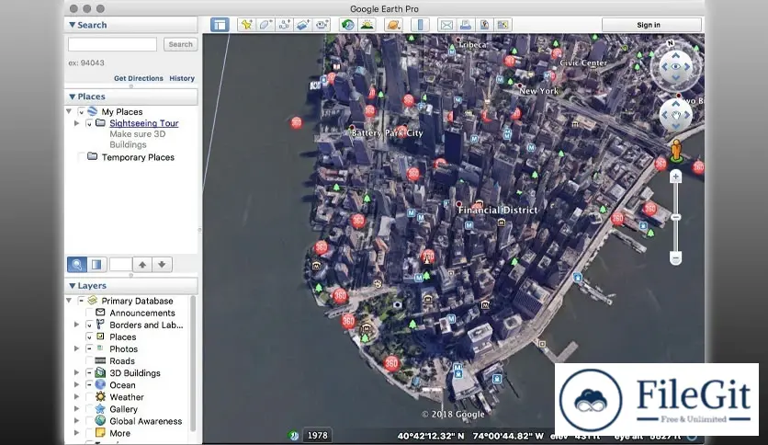Click the zoom in plus button
This screenshot has height=445, width=768.
[x=676, y=177]
